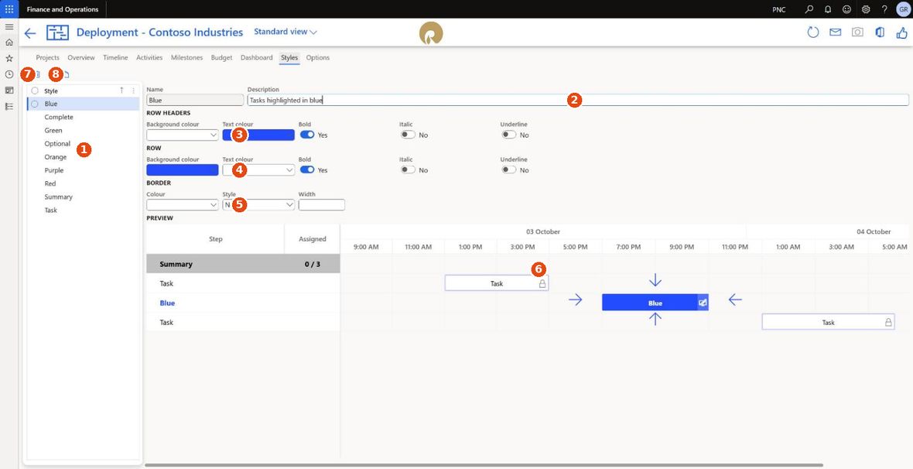Go to Home in the sidebar

[9, 43]
